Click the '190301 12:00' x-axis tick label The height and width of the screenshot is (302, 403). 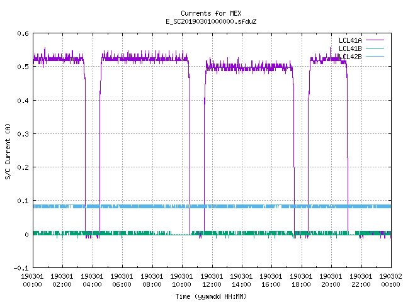tap(212, 281)
